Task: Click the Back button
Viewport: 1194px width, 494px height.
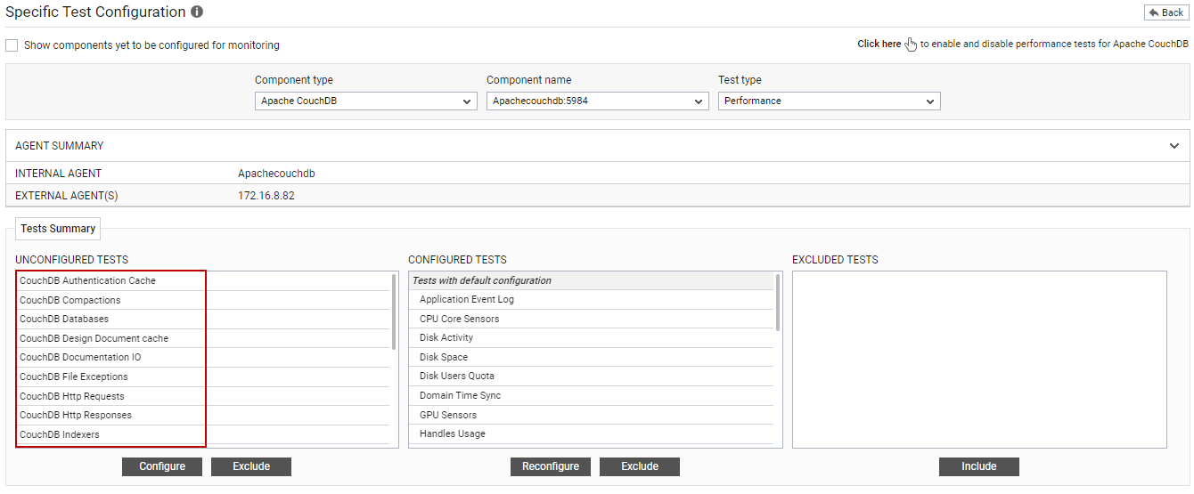Action: (1166, 12)
